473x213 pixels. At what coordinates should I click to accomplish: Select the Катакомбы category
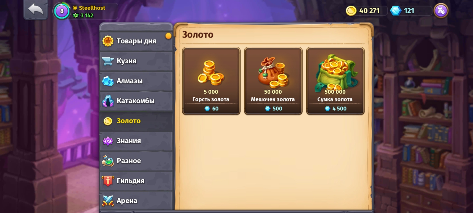[136, 101]
